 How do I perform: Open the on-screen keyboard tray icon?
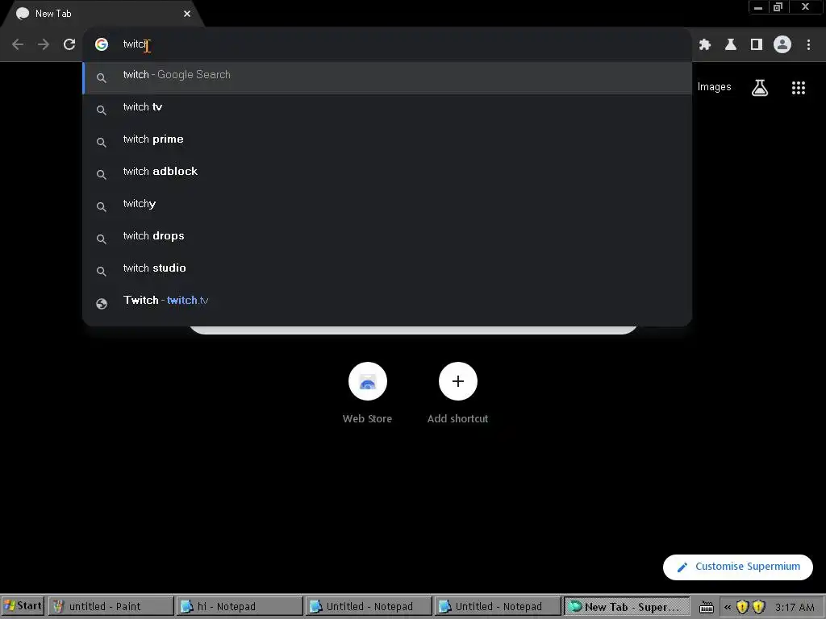[x=707, y=608]
